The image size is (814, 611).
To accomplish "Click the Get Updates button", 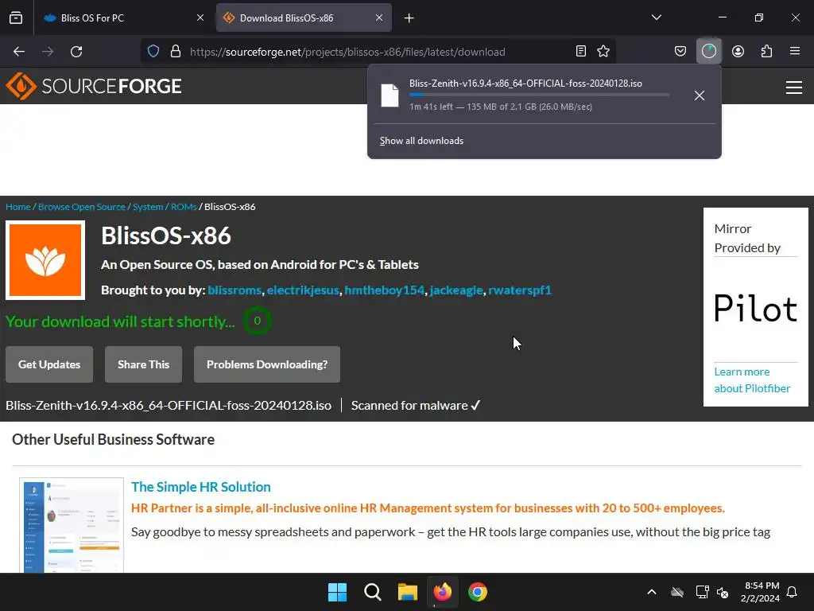I will tap(49, 364).
